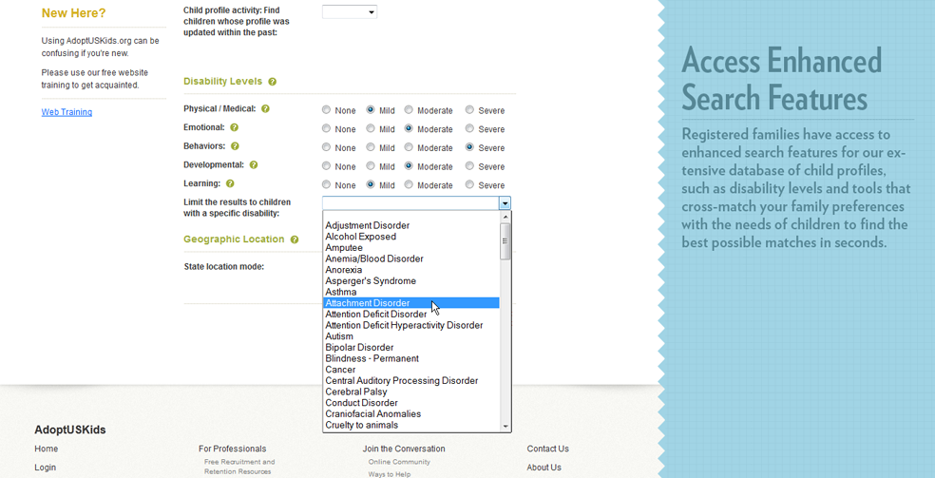Click help icon beside Disability Levels heading
Viewport: 935px width, 478px height.
click(x=272, y=83)
